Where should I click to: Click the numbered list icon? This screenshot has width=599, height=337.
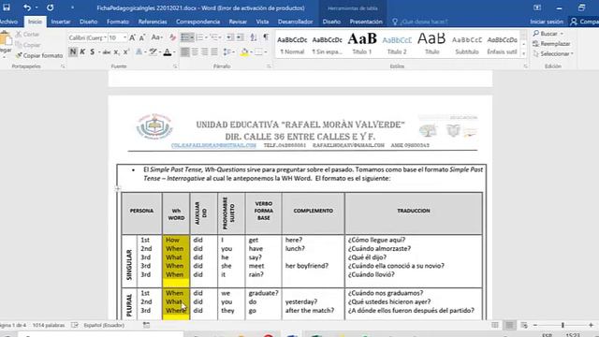click(x=199, y=37)
